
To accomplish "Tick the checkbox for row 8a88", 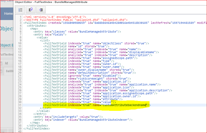I will tap(1, 71).
